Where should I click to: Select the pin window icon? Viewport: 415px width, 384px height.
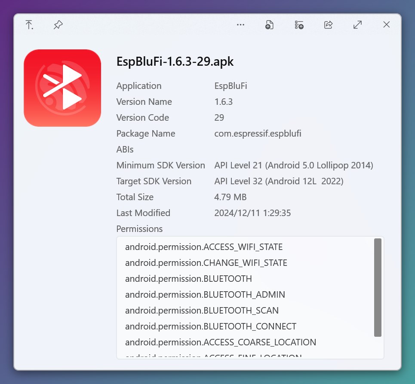[58, 25]
